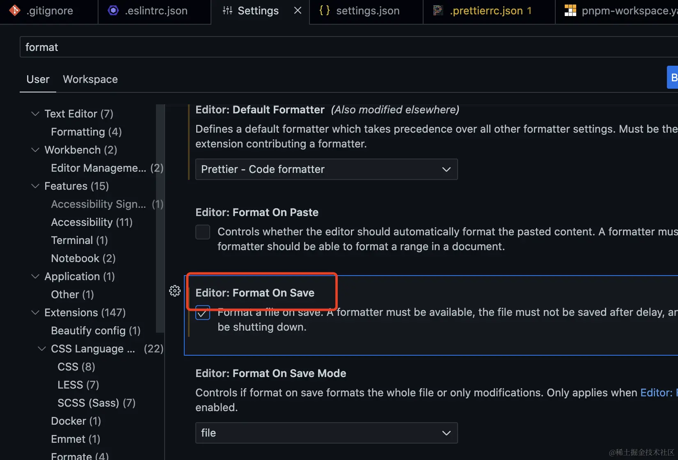Image resolution: width=678 pixels, height=460 pixels.
Task: Switch to the Workspace settings tab
Action: tap(90, 79)
